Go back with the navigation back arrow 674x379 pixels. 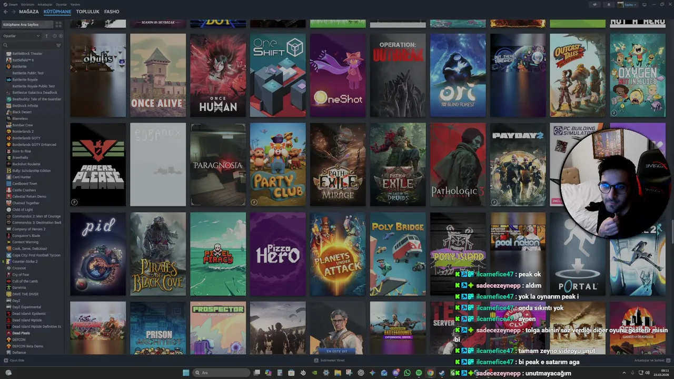coord(6,12)
